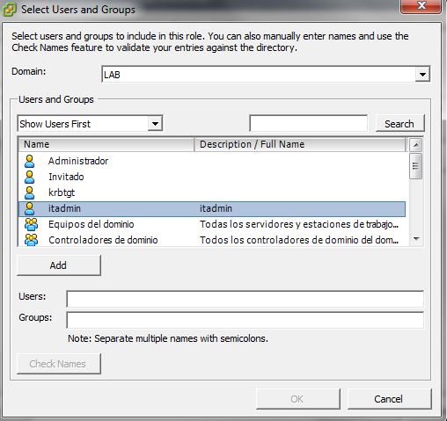Click the list scroll-down arrow
Viewport: 447px width, 421px height.
click(416, 239)
